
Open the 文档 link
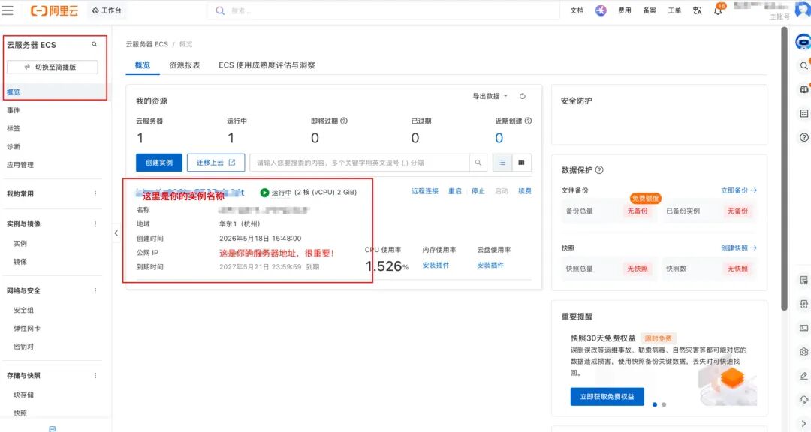577,10
